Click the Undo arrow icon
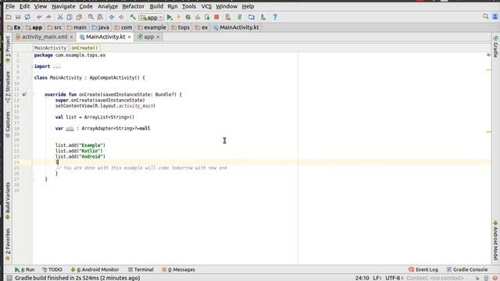The height and width of the screenshot is (281, 500). coord(39,17)
